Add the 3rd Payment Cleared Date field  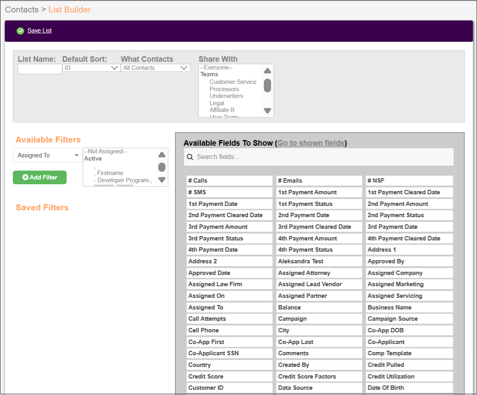319,226
